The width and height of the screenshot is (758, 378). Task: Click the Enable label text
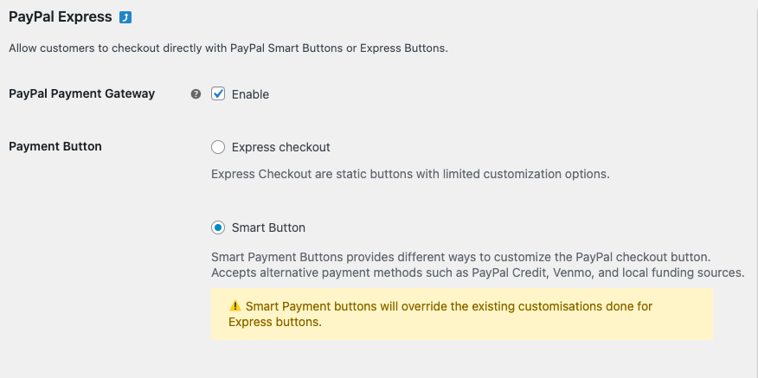point(250,94)
